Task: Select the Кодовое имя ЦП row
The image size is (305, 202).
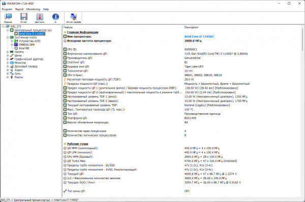Action: 181,66
